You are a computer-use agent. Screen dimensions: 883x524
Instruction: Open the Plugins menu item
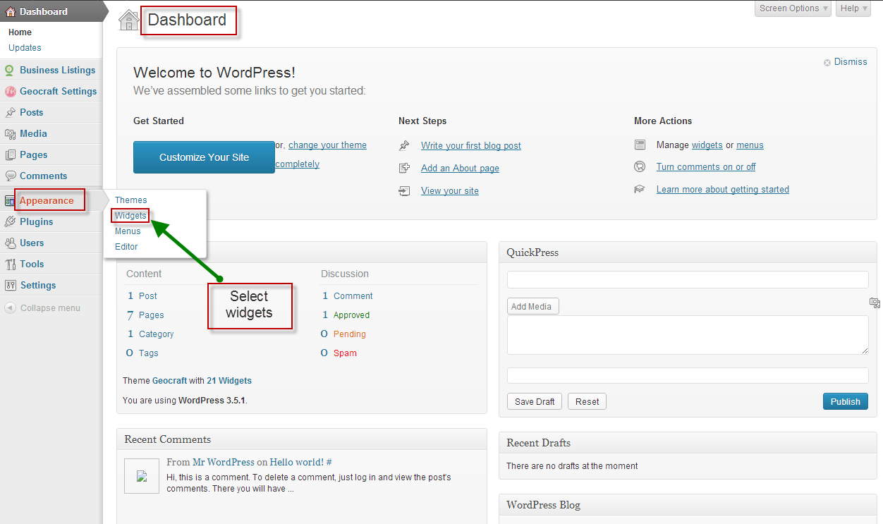pyautogui.click(x=36, y=221)
